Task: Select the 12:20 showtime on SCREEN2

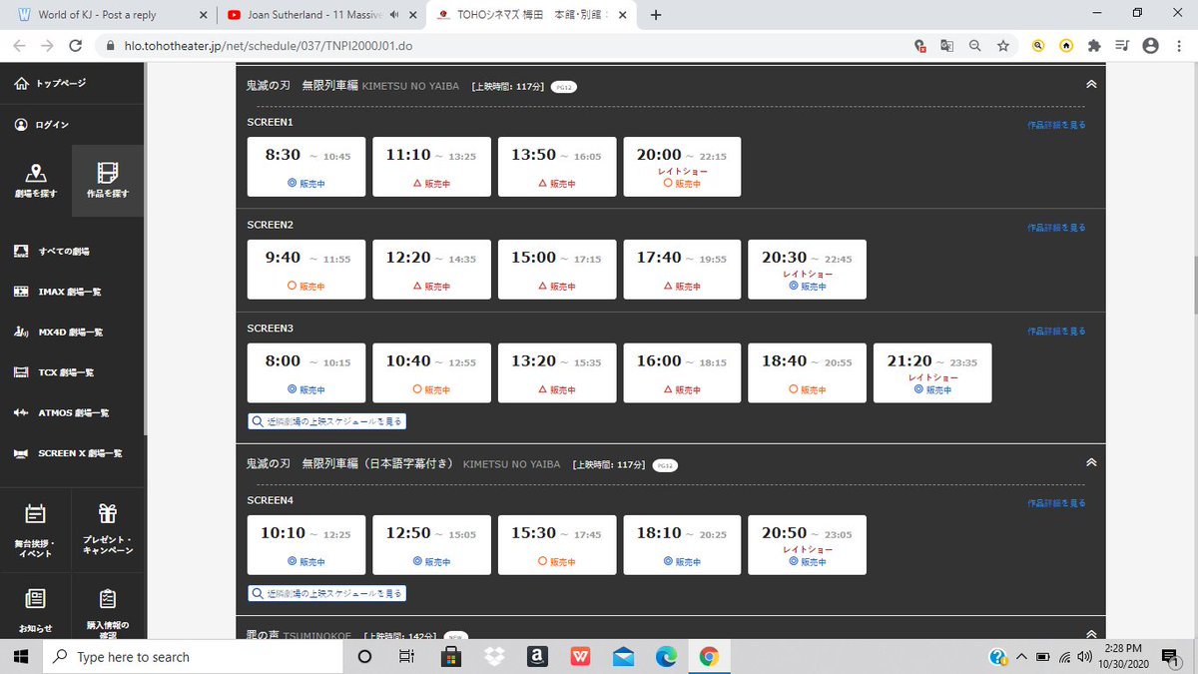Action: click(x=431, y=270)
